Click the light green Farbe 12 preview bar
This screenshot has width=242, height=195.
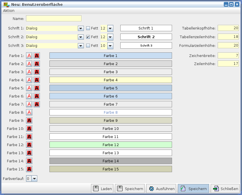click(x=110, y=145)
